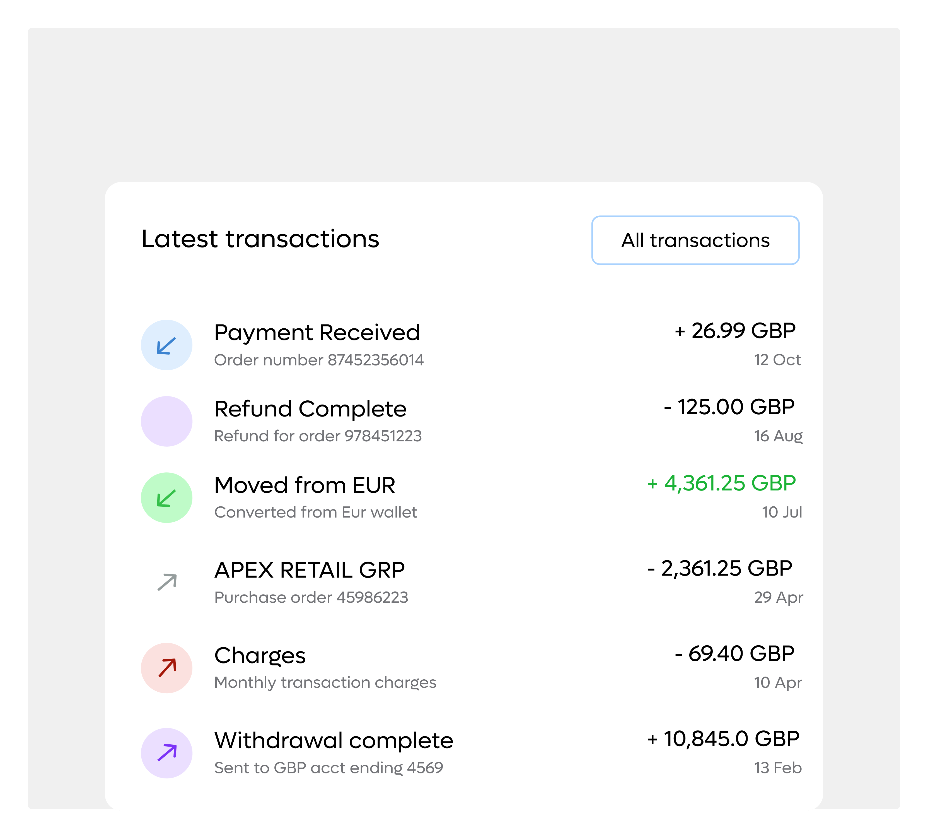Screen dimensions: 928x837
Task: Select the Refund Complete transaction title
Action: 310,409
